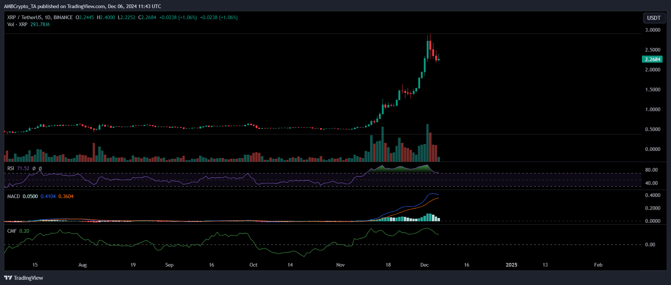Select the Vol · XRP indicator label
This screenshot has height=285, width=671.
pos(17,24)
